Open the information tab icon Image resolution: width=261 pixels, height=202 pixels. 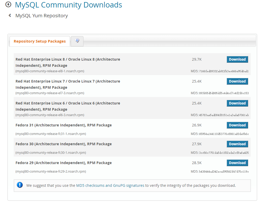pos(77,41)
